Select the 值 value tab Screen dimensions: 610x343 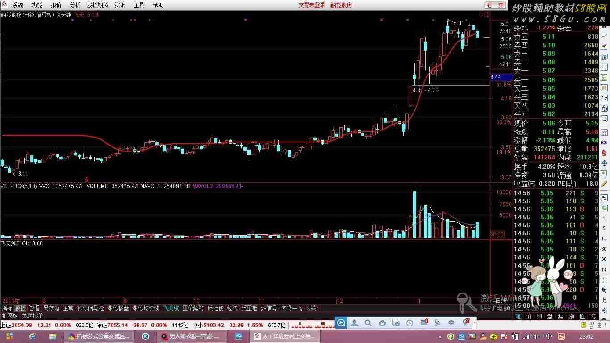pos(582,316)
